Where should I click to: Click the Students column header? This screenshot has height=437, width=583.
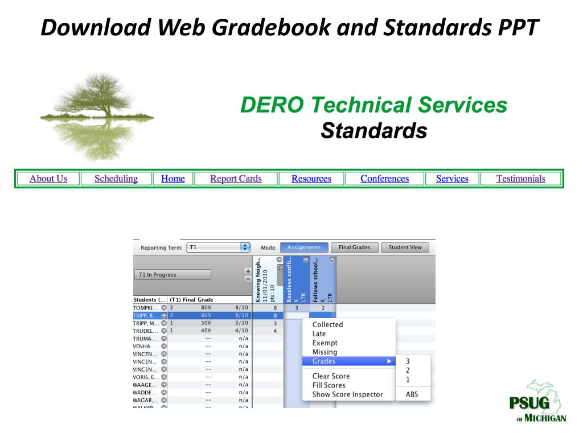coord(150,299)
